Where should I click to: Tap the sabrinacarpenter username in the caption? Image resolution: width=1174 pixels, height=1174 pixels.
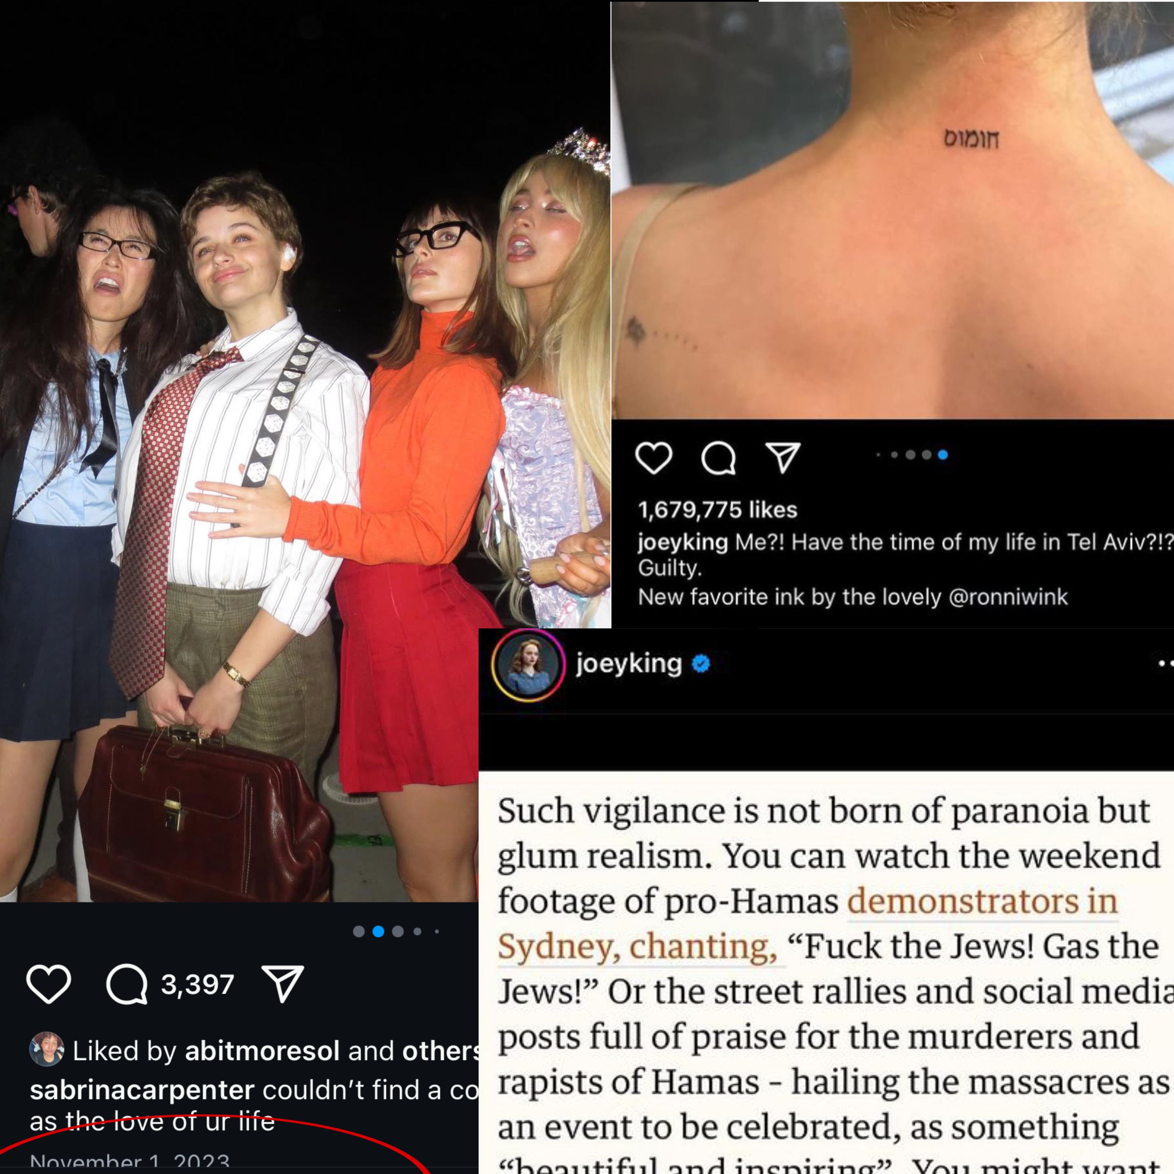(142, 1090)
